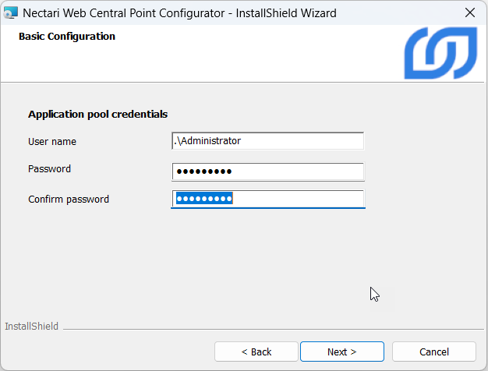Click the "Confirm password" label text

(69, 200)
